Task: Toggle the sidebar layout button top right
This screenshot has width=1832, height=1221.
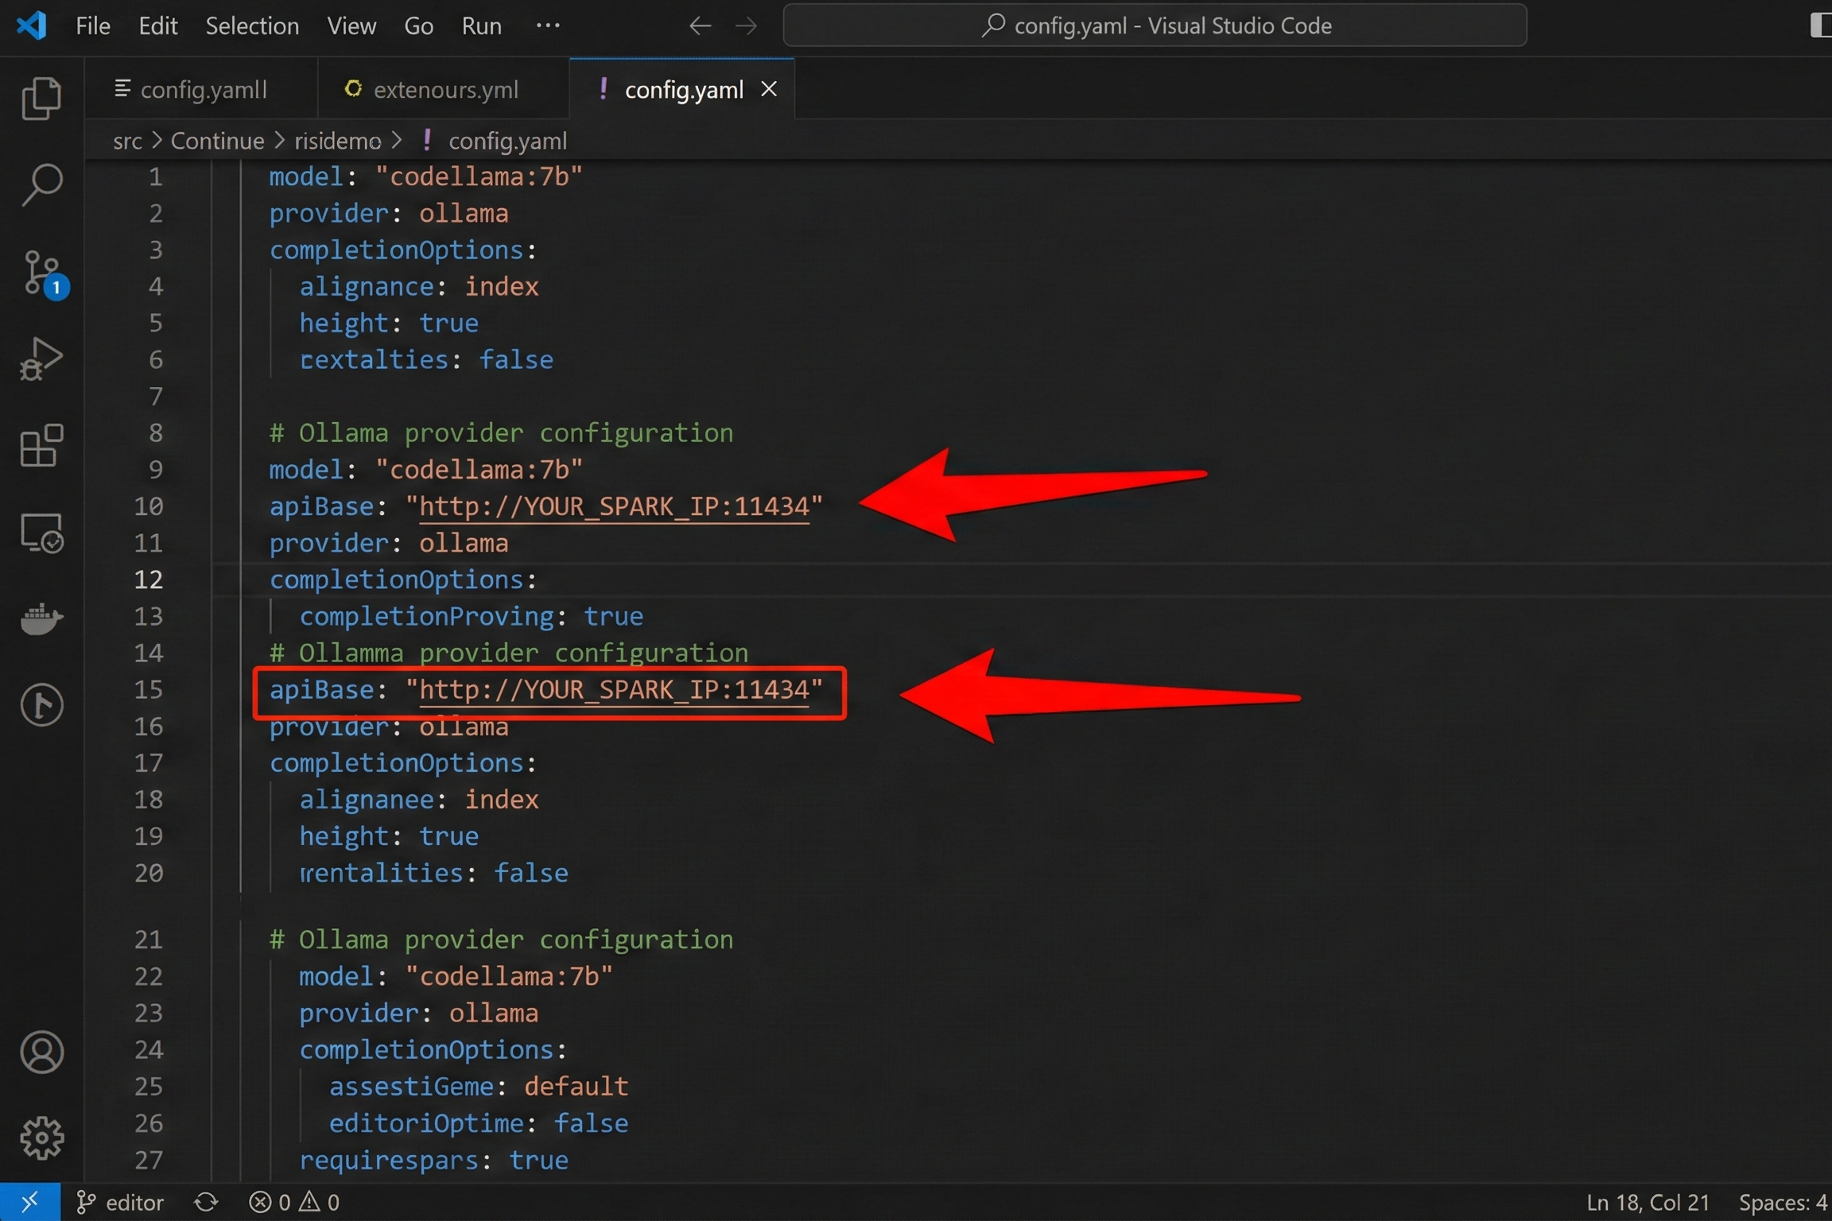Action: (x=1819, y=25)
